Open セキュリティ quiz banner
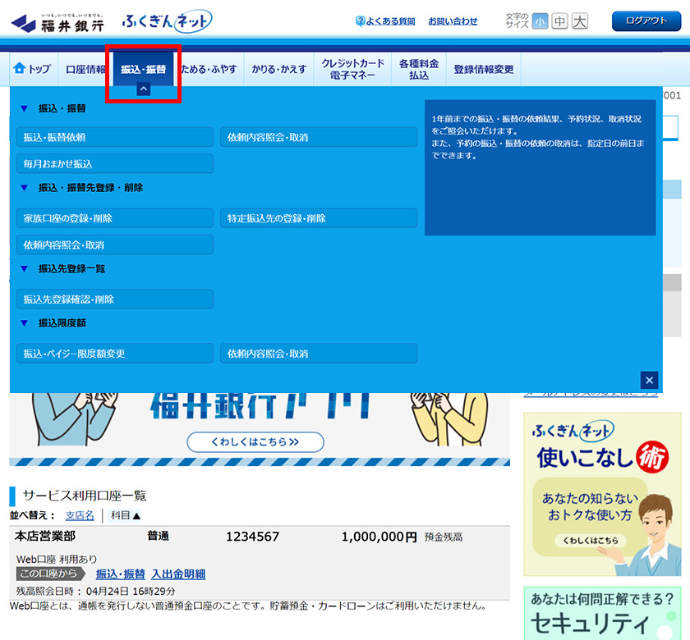The image size is (690, 640). click(602, 613)
